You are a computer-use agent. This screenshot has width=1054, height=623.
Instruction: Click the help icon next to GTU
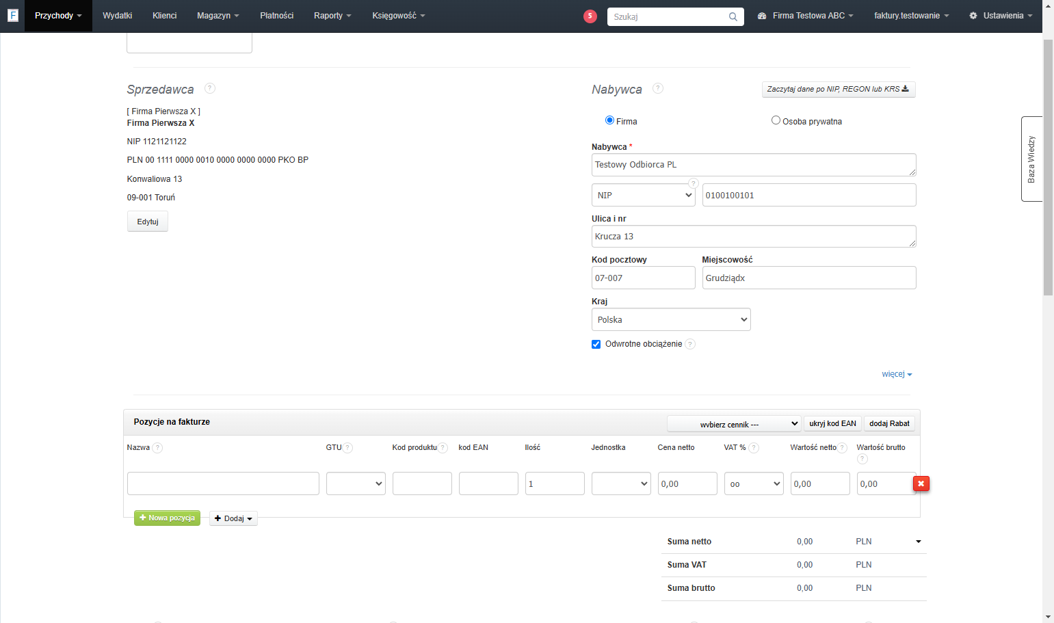[347, 448]
